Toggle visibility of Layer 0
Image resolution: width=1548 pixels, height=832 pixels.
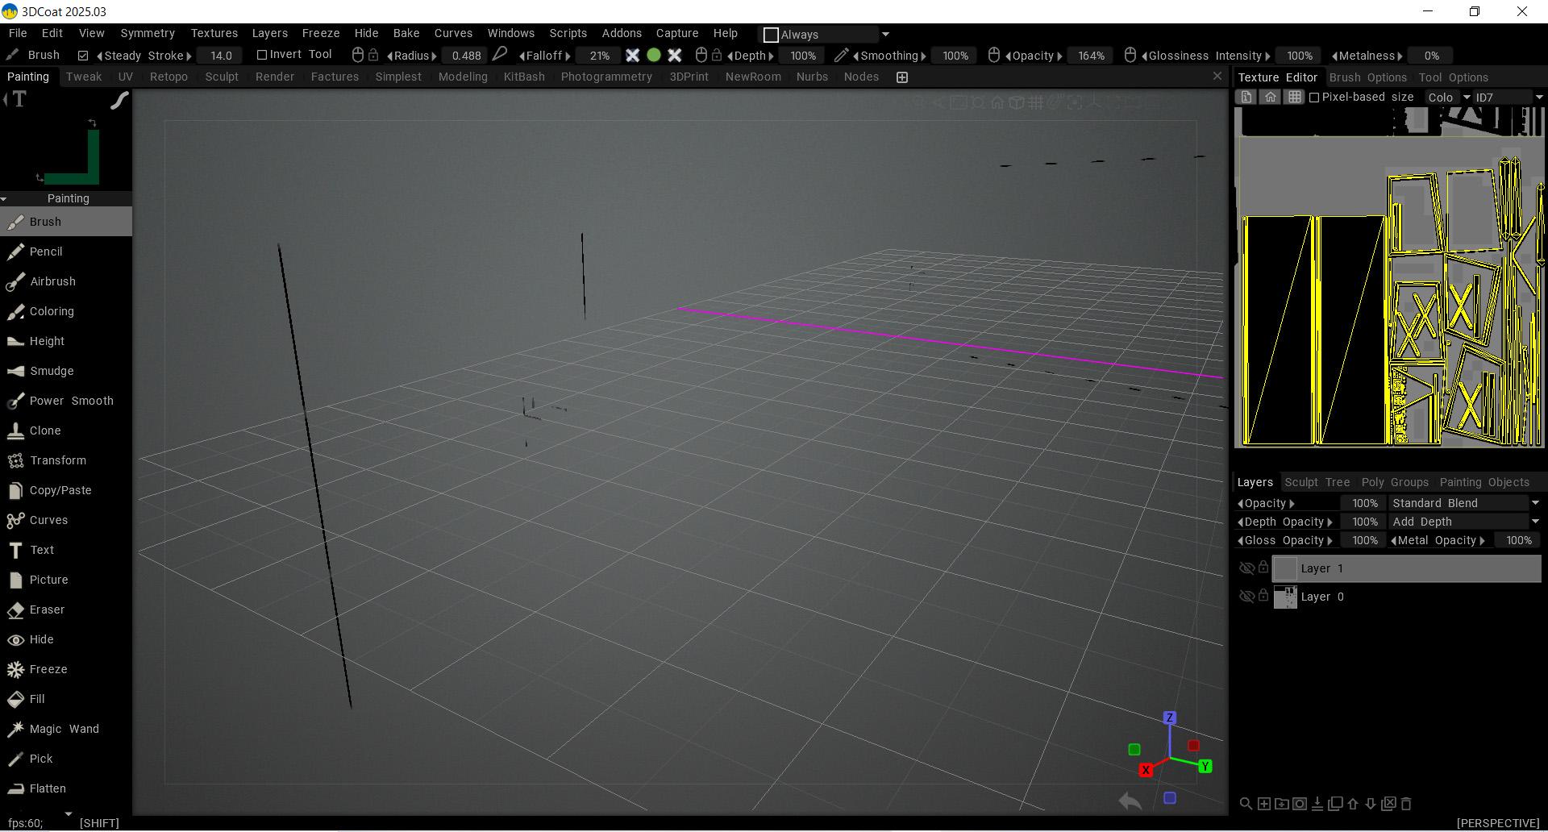click(x=1246, y=597)
